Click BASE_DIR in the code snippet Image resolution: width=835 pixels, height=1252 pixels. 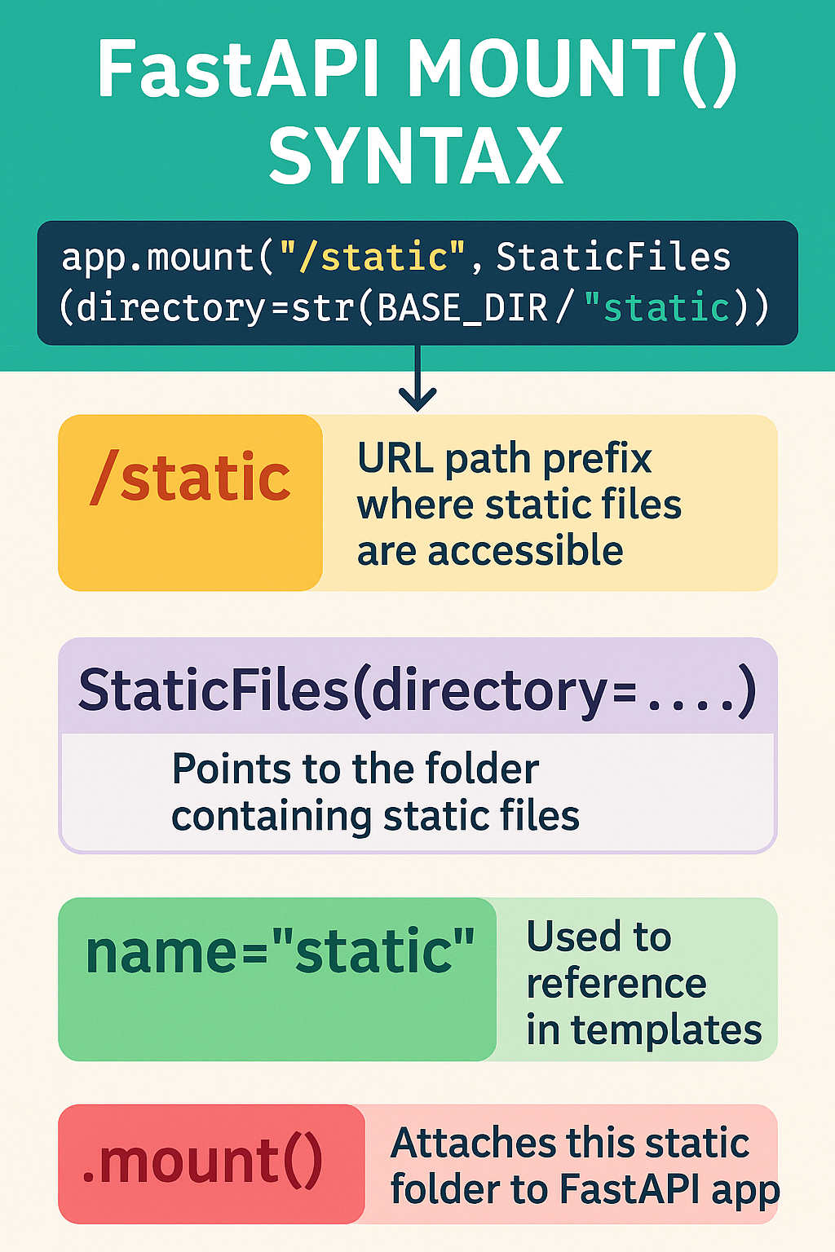[462, 308]
